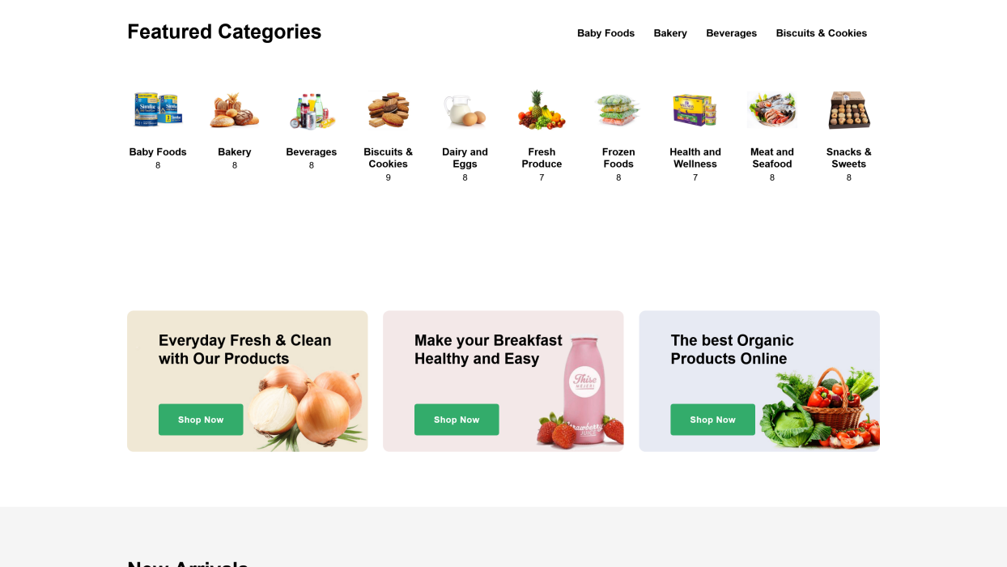
Task: Select the Baby Foods category image
Action: (x=158, y=109)
